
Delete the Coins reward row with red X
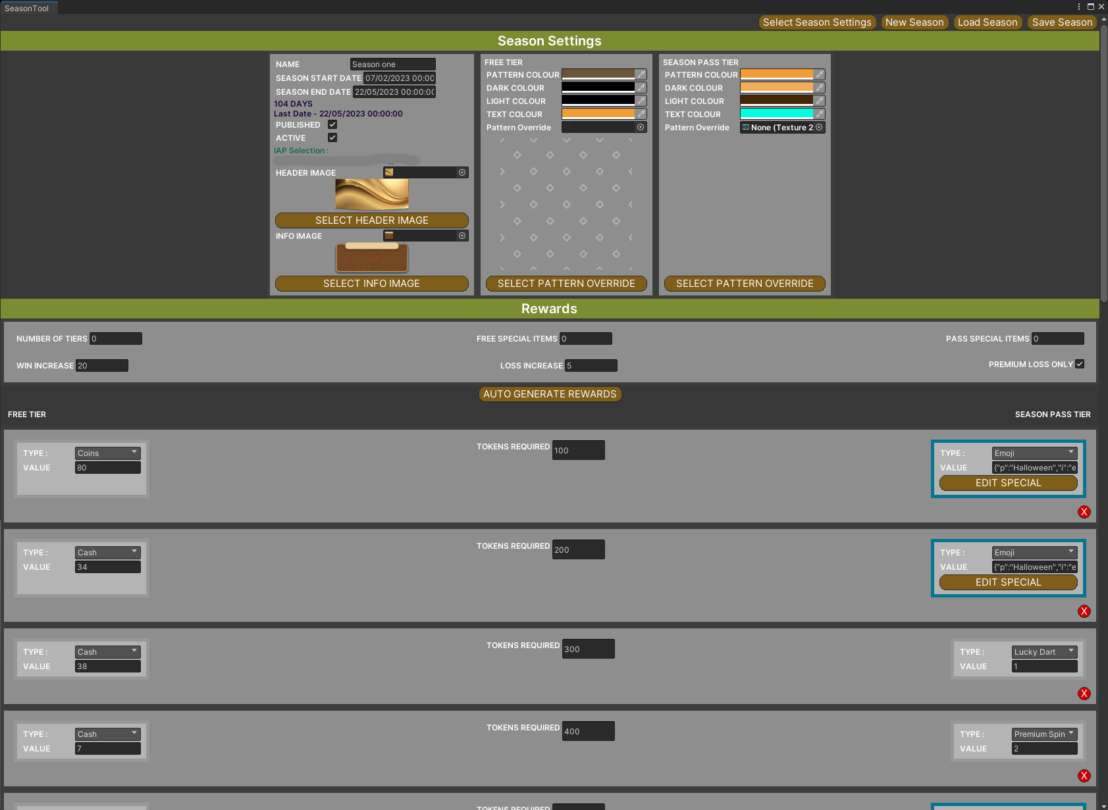(x=1084, y=512)
